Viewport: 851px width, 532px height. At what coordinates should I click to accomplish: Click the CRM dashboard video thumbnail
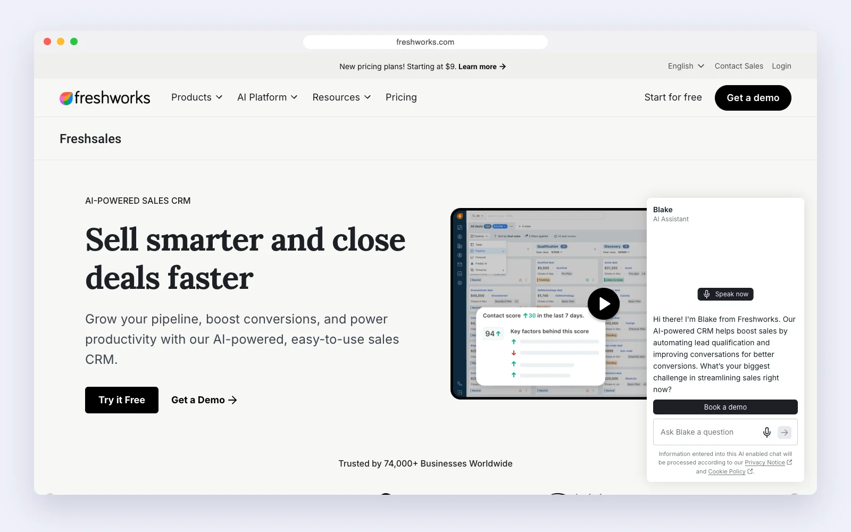coord(549,304)
